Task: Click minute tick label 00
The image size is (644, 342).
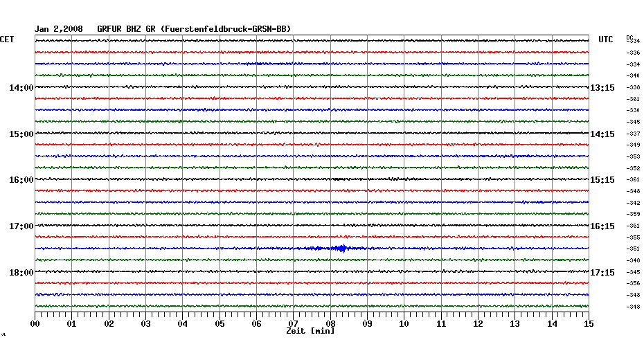Action: coord(35,323)
